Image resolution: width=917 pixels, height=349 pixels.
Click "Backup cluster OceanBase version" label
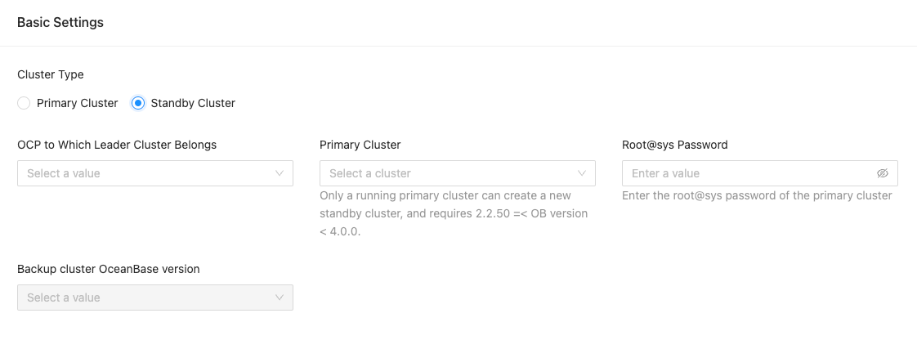coord(109,269)
